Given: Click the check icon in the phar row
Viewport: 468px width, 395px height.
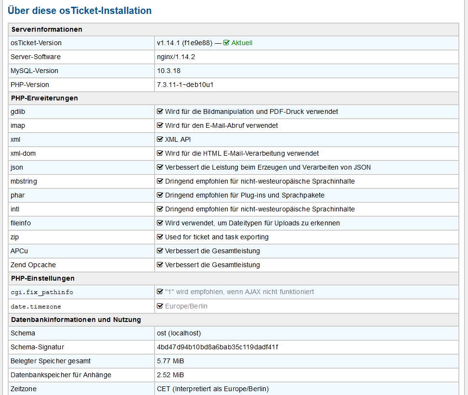Looking at the screenshot, I should coord(160,195).
